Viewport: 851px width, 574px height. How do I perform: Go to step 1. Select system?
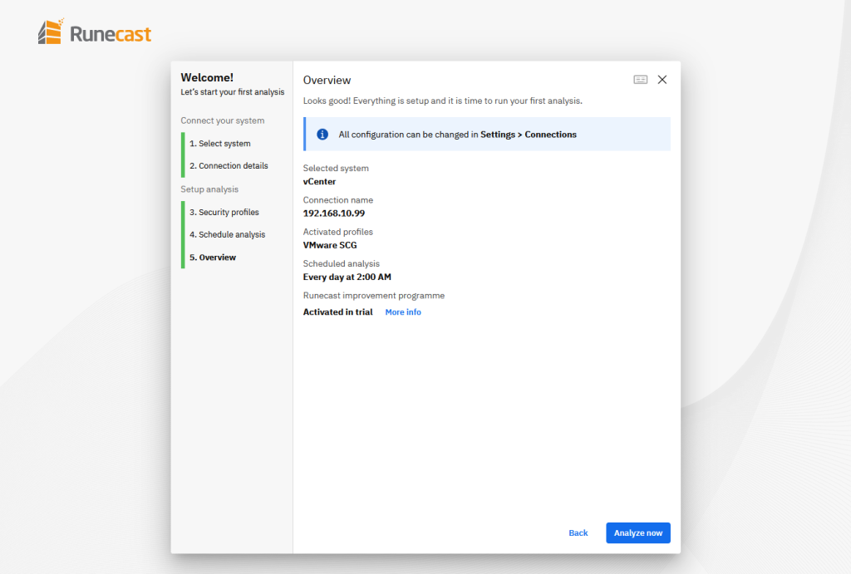219,144
